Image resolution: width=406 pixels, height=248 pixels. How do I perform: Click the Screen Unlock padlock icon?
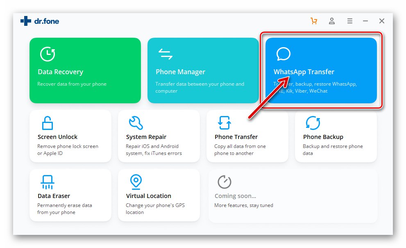tap(48, 123)
